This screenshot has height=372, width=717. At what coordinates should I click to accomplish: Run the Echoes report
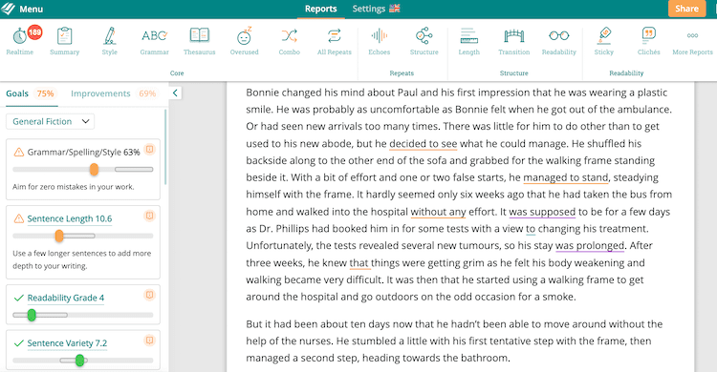pyautogui.click(x=380, y=41)
